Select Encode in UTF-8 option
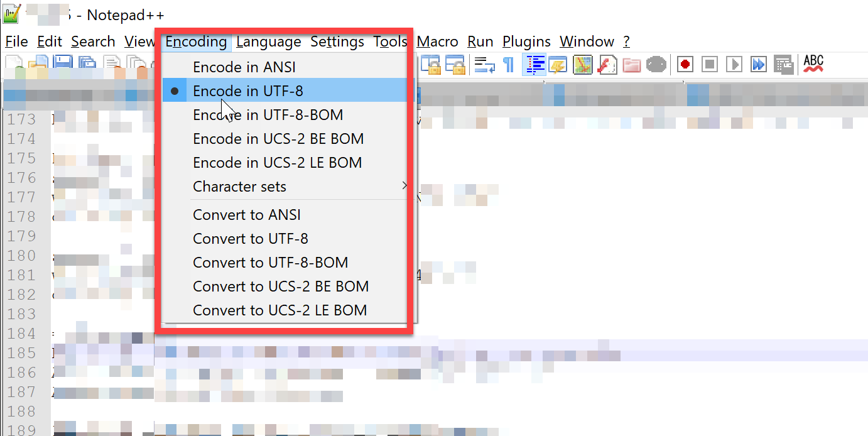Viewport: 868px width, 436px height. tap(285, 91)
